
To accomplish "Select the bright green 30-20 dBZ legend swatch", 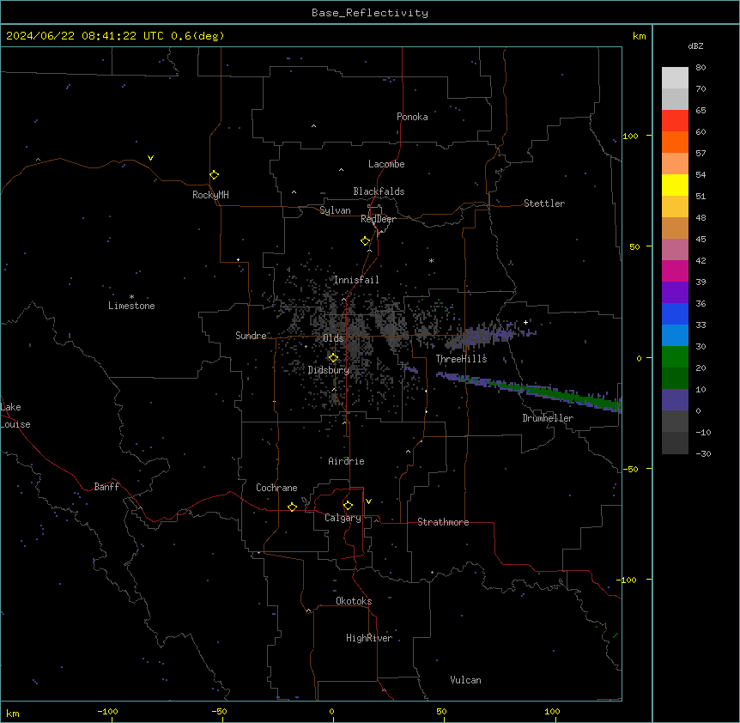I will point(675,357).
